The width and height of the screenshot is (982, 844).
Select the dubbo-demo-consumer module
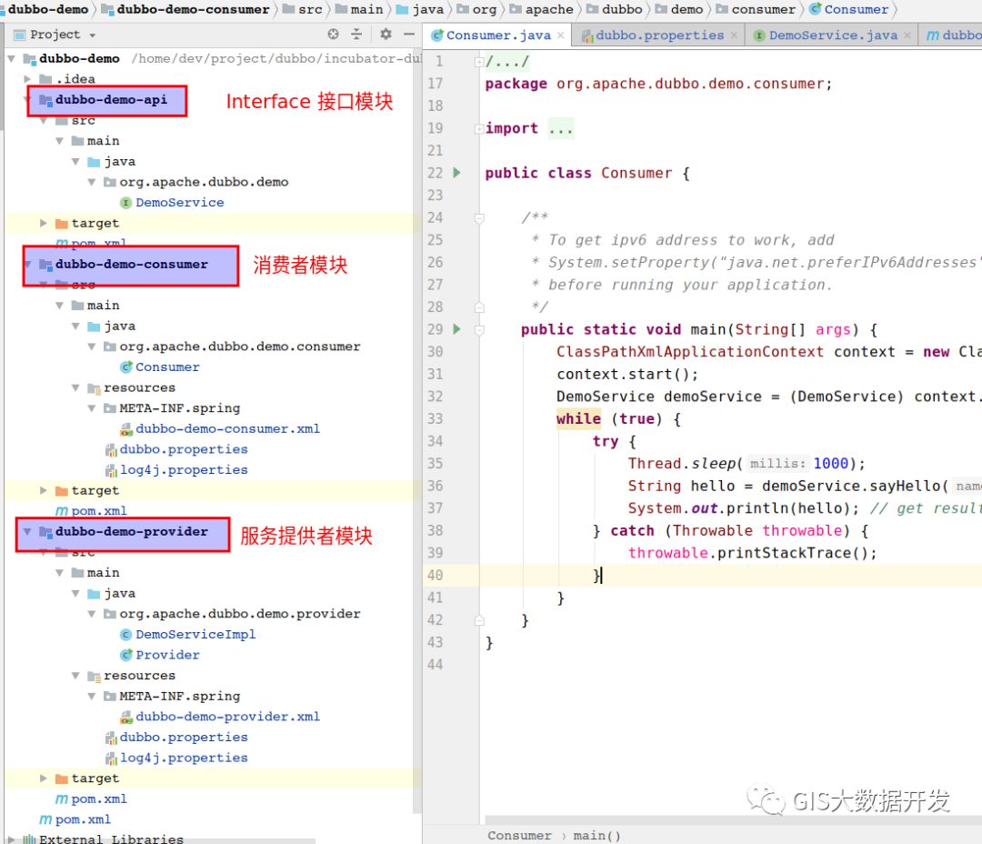(131, 265)
